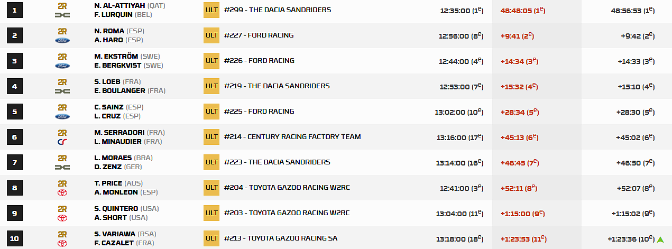Open #214 - Century Racing Factory Team entry
Image resolution: width=672 pixels, height=249 pixels.
(292, 137)
